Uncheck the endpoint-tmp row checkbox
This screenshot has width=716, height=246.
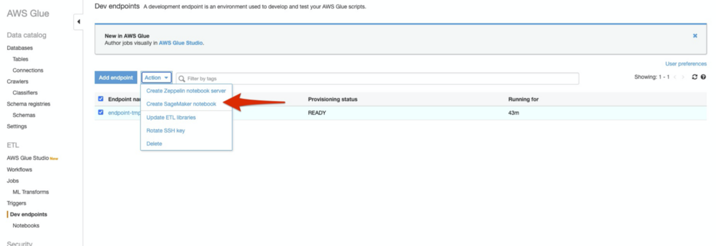coord(100,112)
